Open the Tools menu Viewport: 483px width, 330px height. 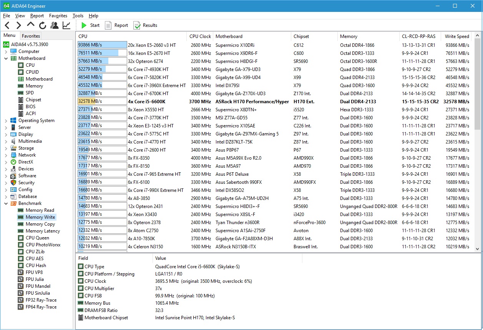coord(78,16)
